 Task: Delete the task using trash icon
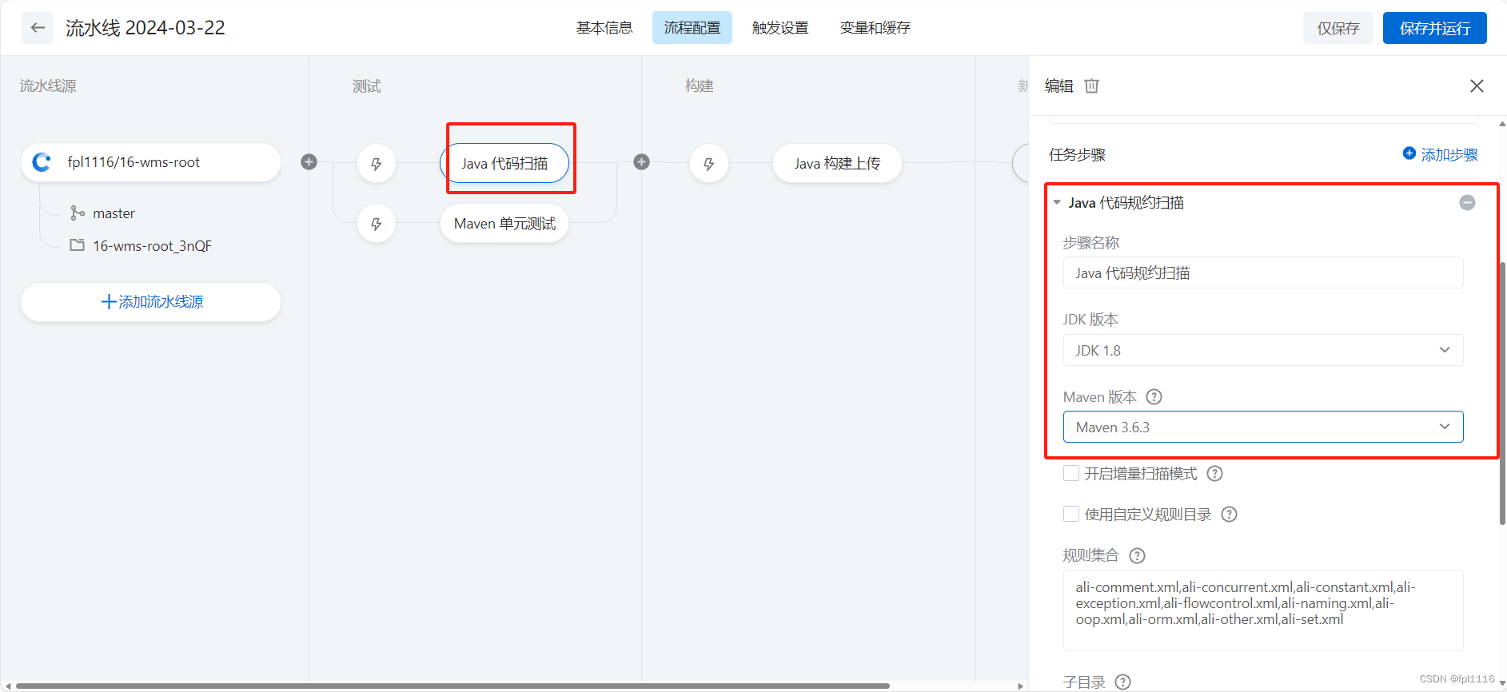point(1092,86)
